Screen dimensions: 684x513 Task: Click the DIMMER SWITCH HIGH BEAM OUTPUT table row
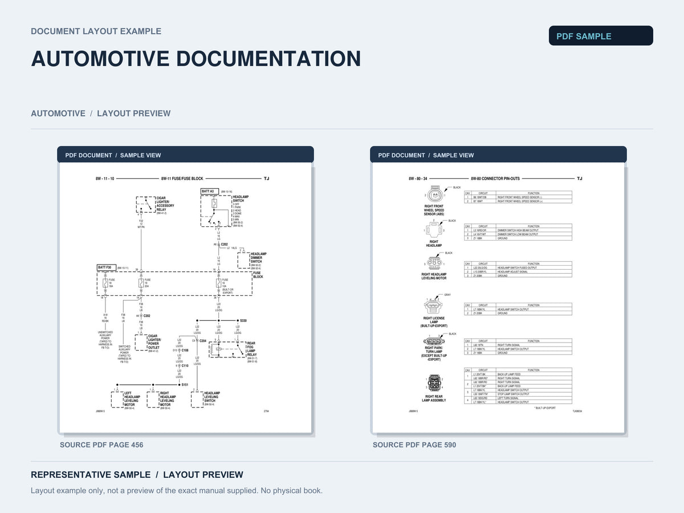point(518,230)
